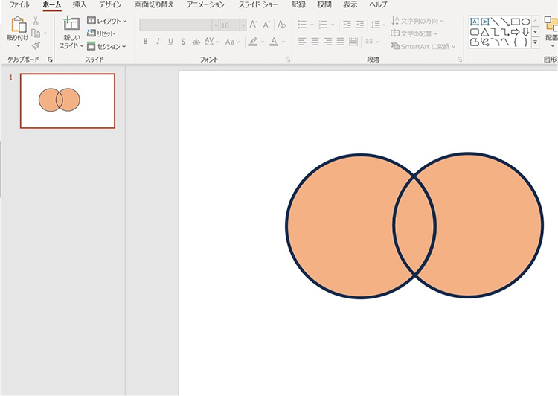Toggle Italic formatting

tap(158, 42)
